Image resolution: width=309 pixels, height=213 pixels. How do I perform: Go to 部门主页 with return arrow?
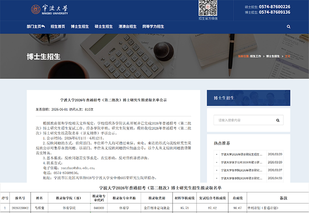click(36, 27)
